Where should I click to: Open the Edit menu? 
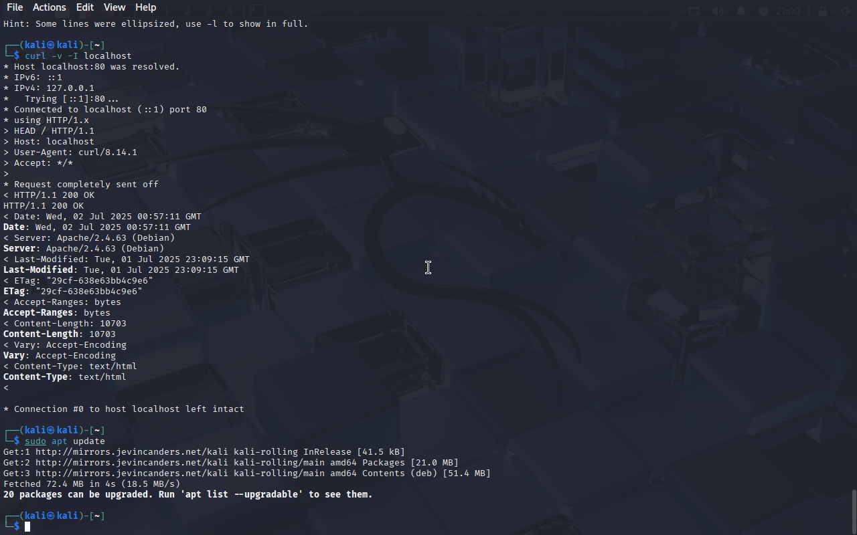pos(85,7)
